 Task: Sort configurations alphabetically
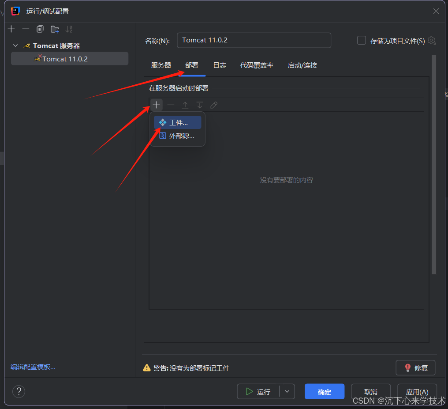pyautogui.click(x=69, y=29)
